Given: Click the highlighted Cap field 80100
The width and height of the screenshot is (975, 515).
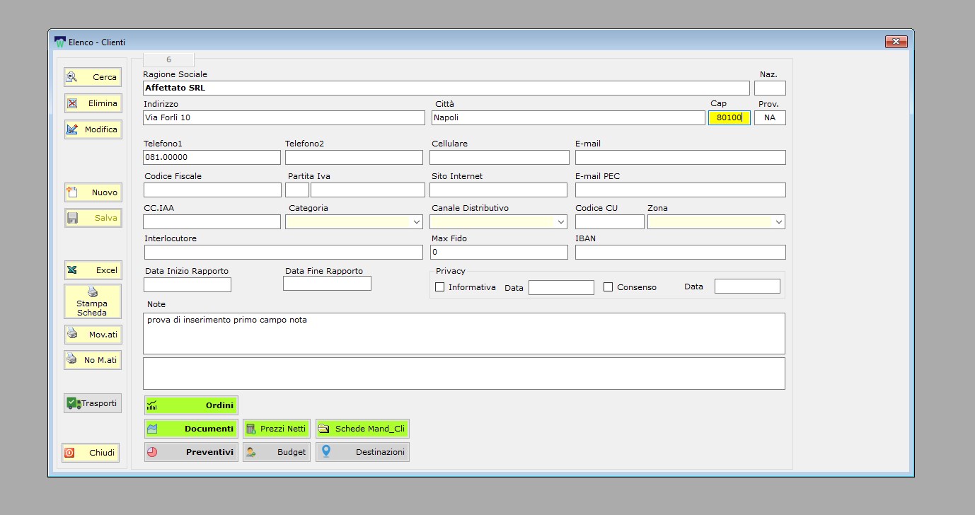Looking at the screenshot, I should point(729,117).
